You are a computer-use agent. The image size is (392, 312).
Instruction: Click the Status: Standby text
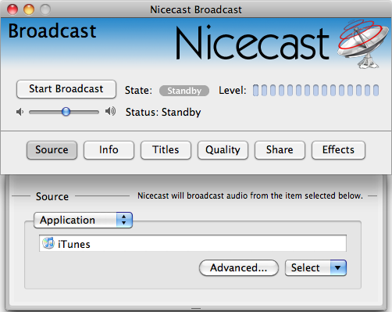(163, 113)
